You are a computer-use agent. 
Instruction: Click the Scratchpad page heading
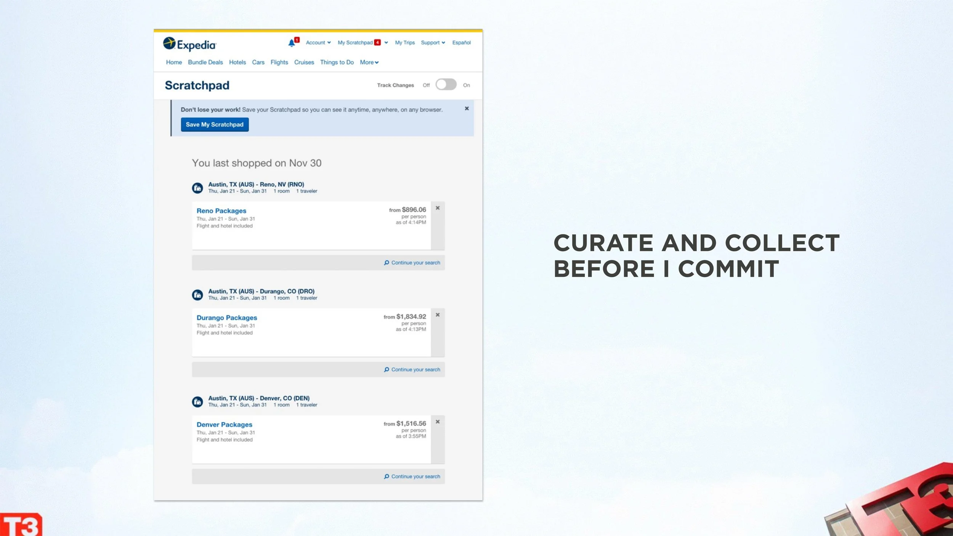197,85
